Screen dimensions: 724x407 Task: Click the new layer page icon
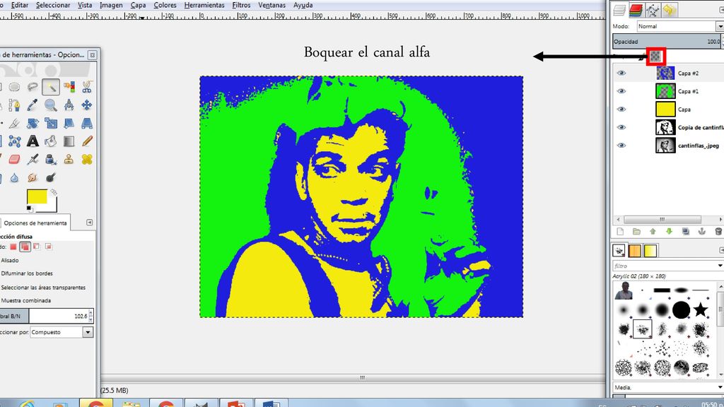(620, 232)
